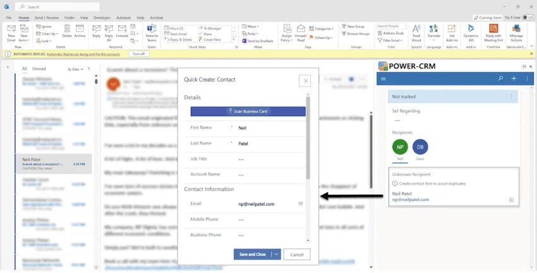
Task: Open the Rules dropdown in ribbon
Action: coord(250,33)
